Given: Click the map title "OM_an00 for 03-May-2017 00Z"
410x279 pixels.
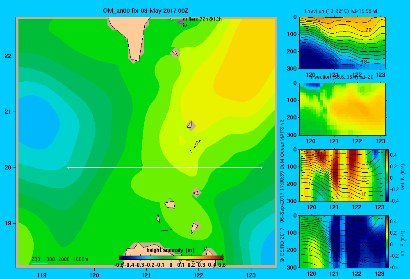Looking at the screenshot, I should click(x=146, y=11).
